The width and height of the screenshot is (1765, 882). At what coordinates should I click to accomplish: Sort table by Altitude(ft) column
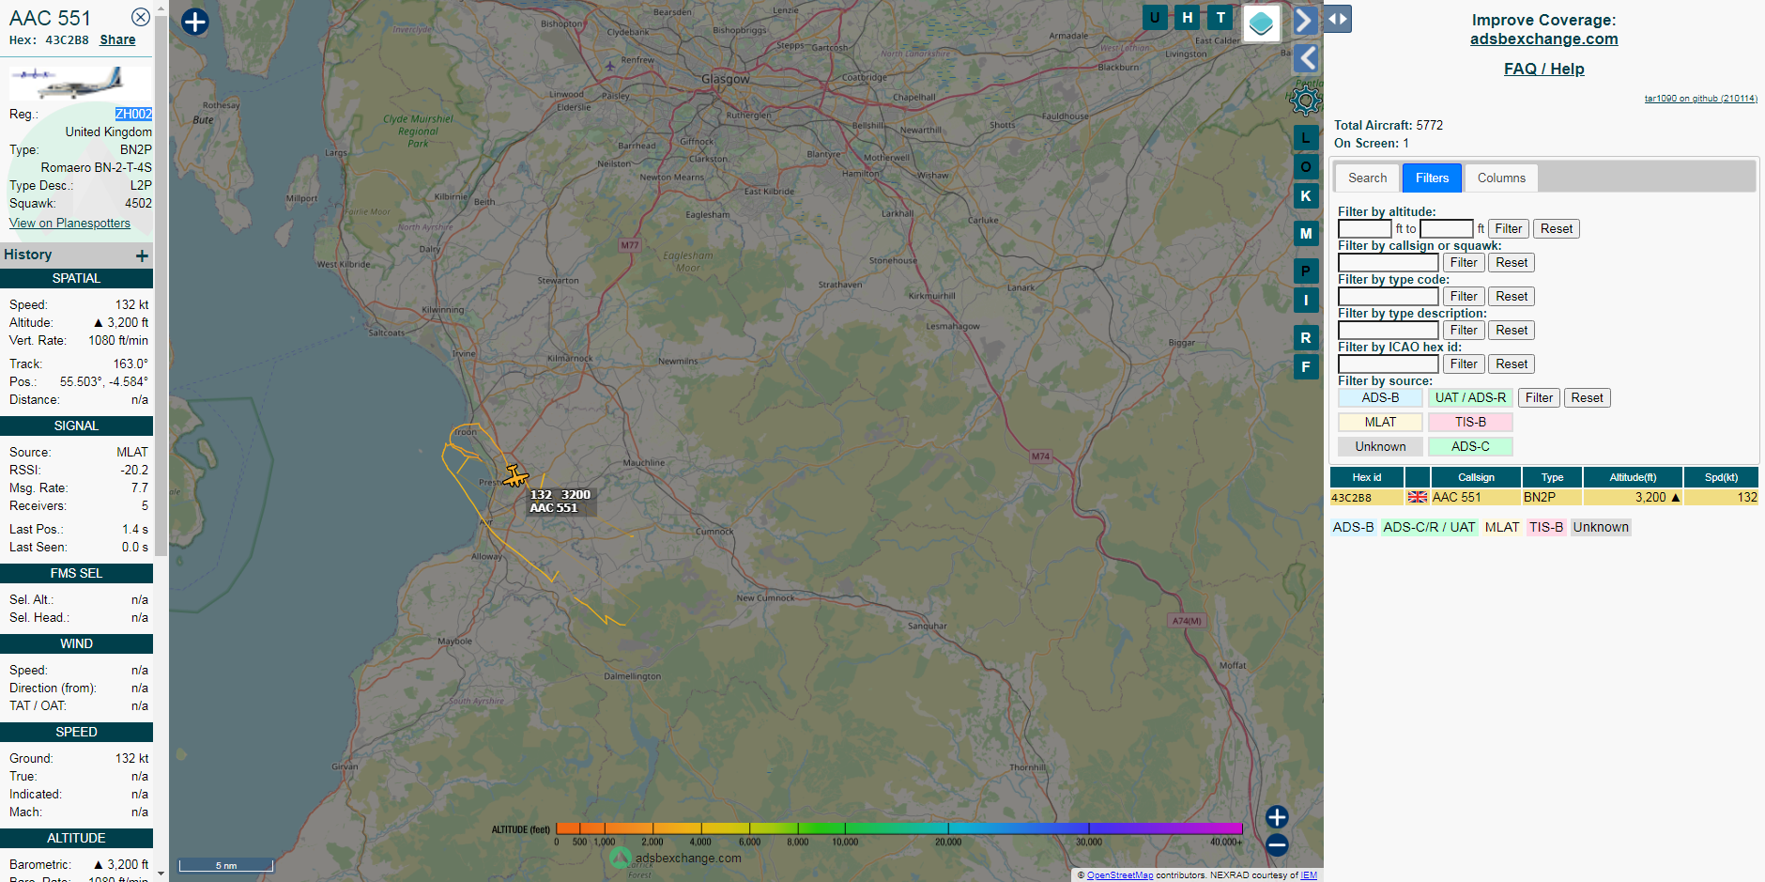tap(1633, 477)
